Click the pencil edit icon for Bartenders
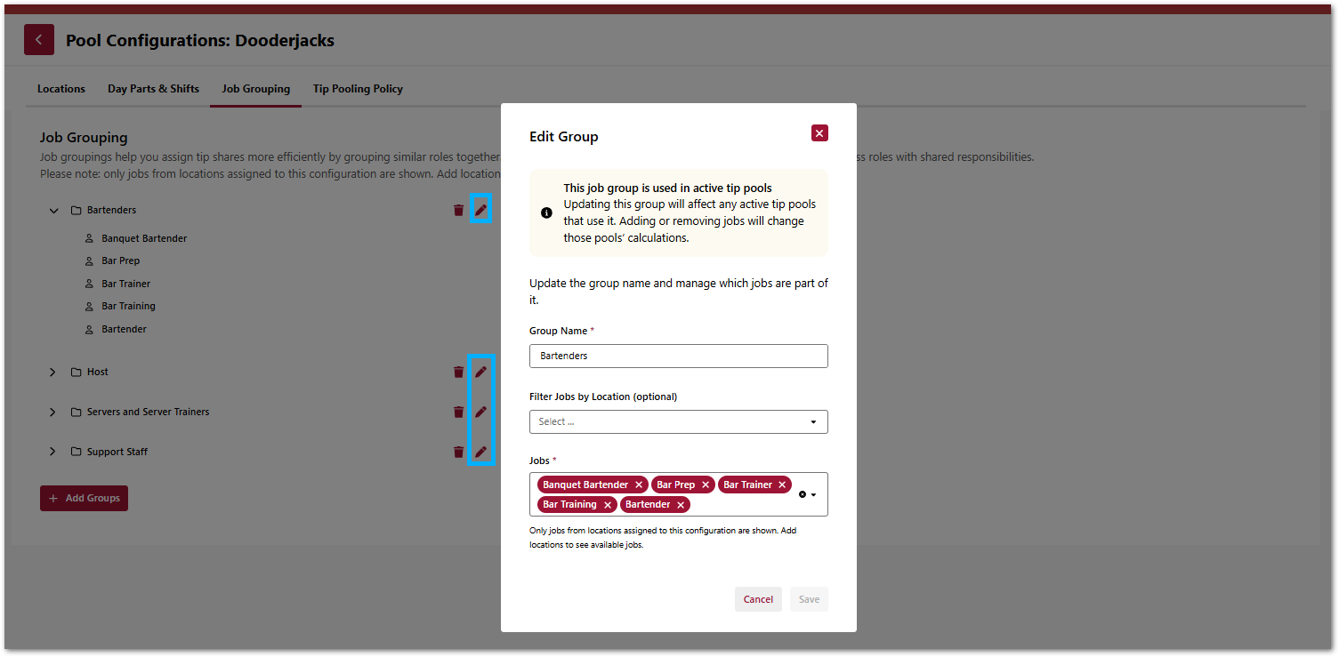The image size is (1339, 657). (480, 210)
